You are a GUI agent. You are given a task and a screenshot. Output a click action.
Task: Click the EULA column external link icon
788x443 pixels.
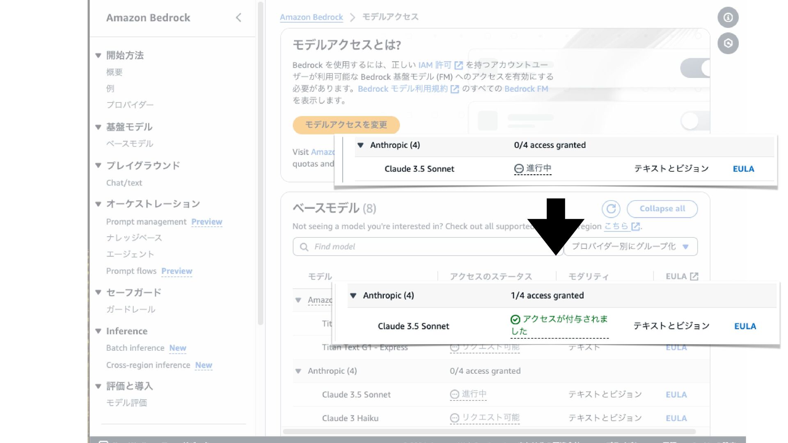[694, 276]
